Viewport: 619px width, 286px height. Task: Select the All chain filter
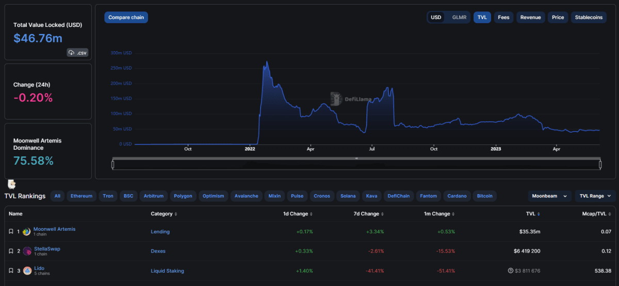[x=57, y=196]
